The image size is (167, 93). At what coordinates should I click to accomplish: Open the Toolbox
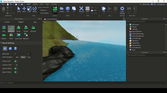(x=62, y=9)
